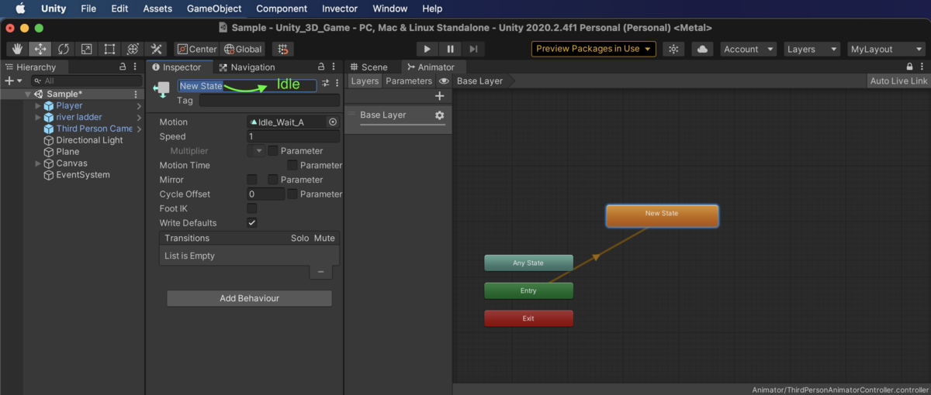
Task: Open the create object plus dropdown
Action: (x=13, y=81)
